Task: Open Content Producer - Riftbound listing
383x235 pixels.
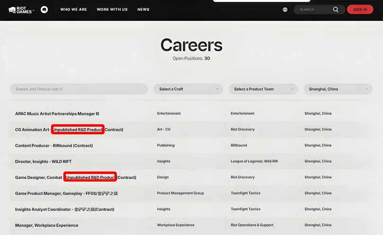Action: tap(54, 146)
